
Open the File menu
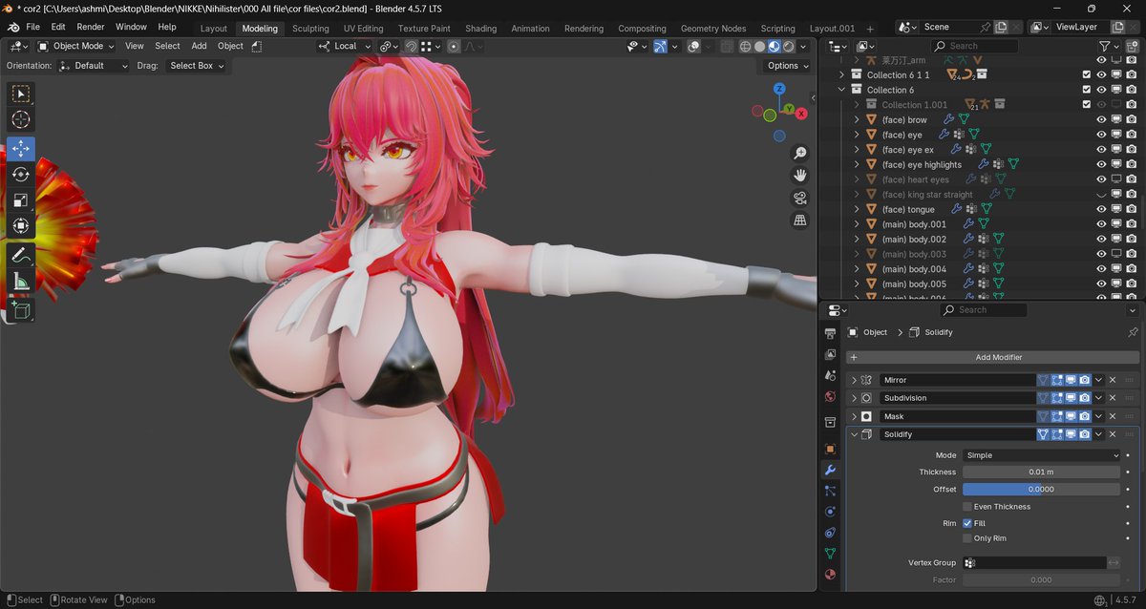(33, 27)
